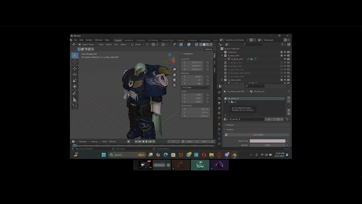362x204 pixels.
Task: Toggle visibility eye for m_gauntlets_trim
Action: (x=285, y=69)
